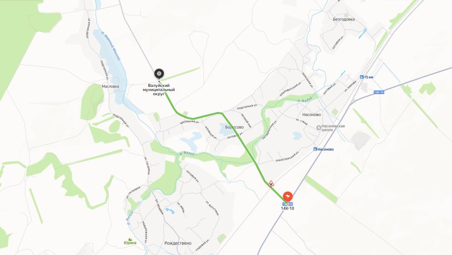
Task: Select the Насоново railway station icon
Action: pos(315,149)
